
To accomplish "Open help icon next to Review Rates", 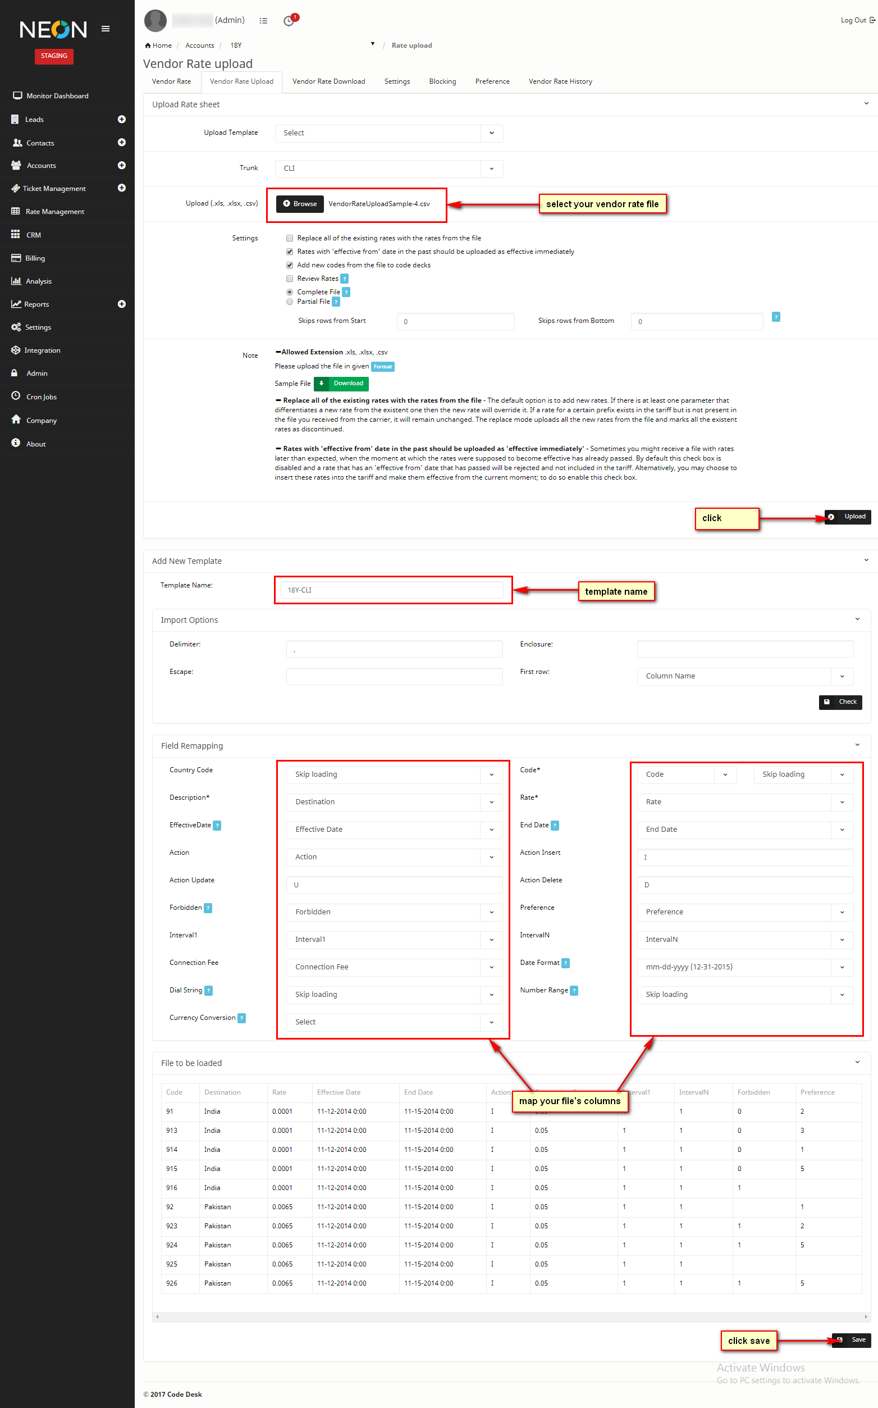I will (344, 279).
